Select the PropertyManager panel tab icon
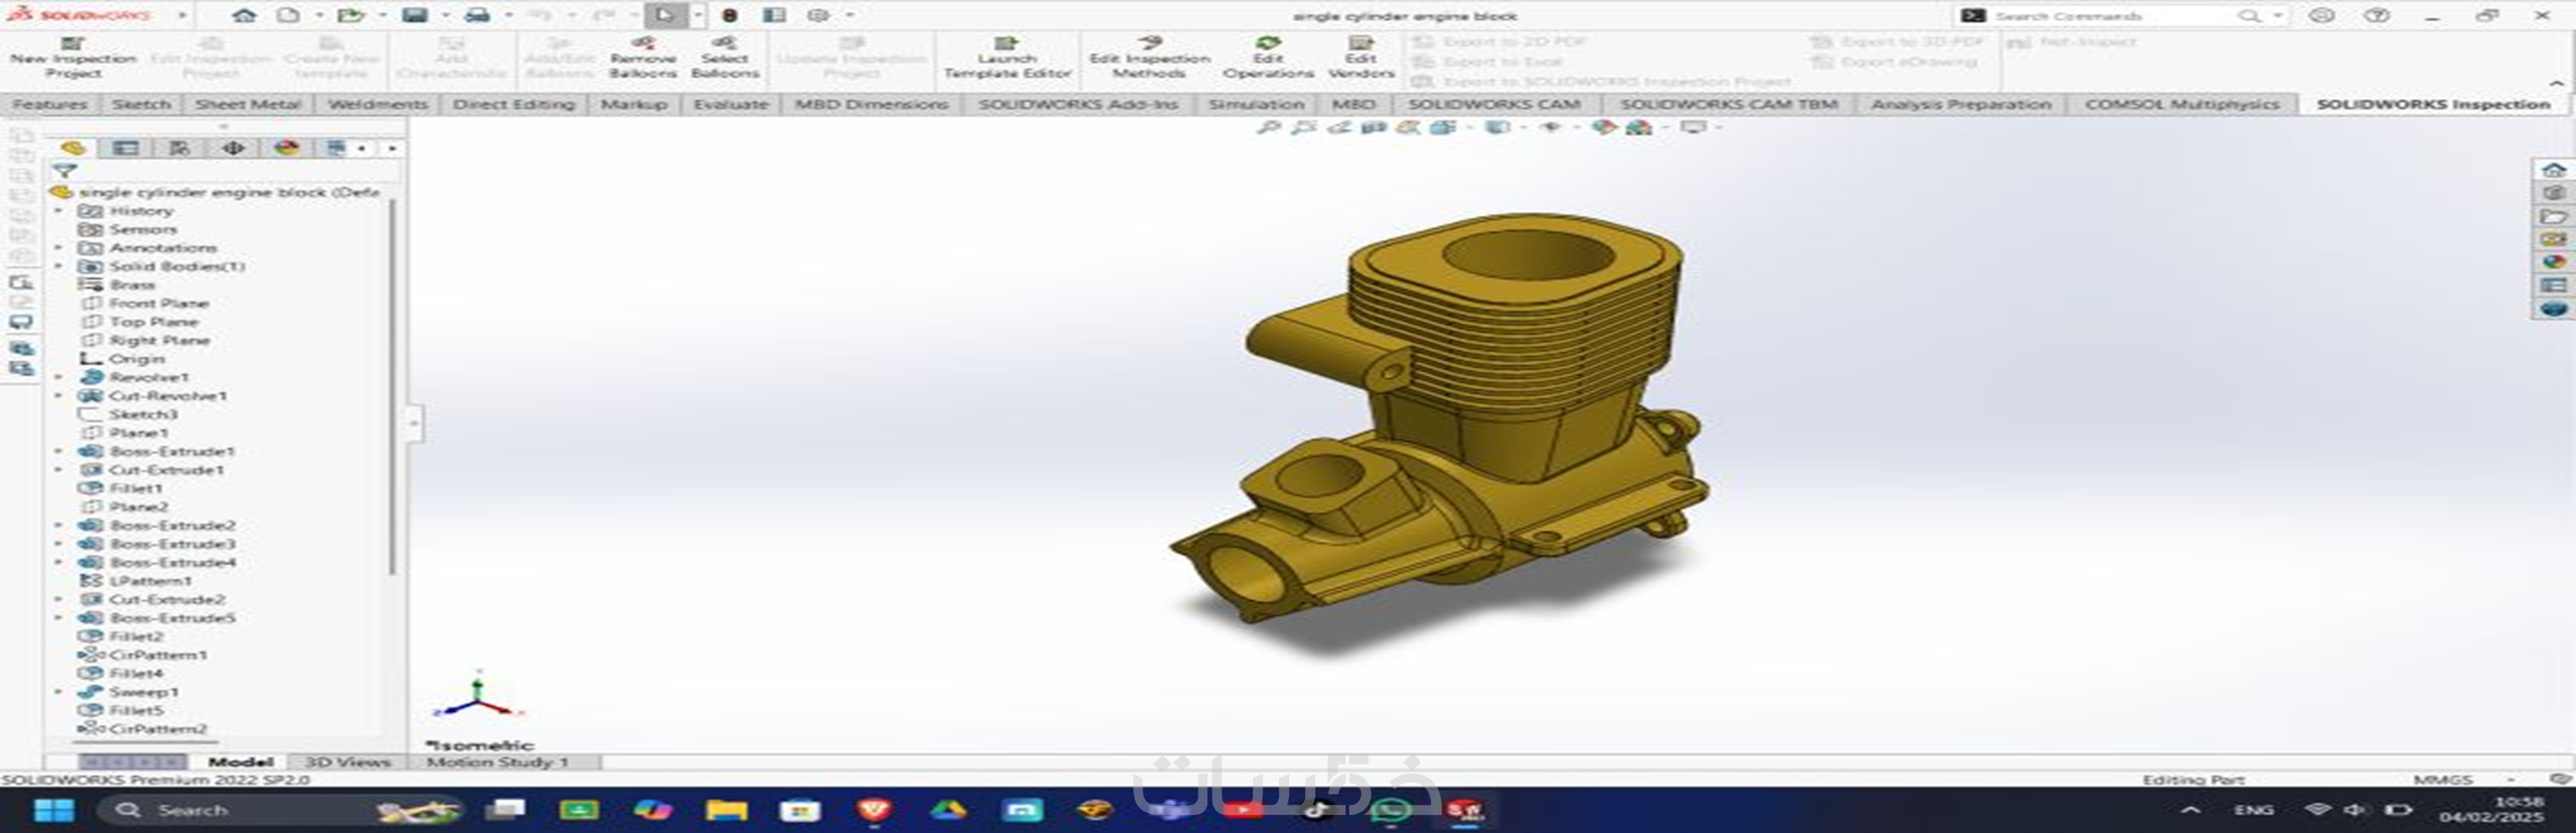This screenshot has height=833, width=2576. (126, 148)
